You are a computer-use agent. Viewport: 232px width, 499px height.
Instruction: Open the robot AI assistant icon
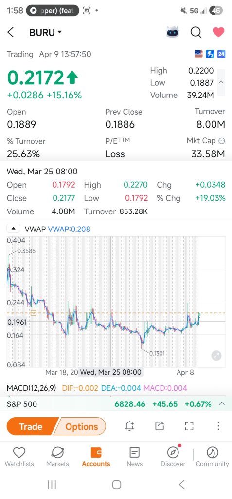coord(173,32)
